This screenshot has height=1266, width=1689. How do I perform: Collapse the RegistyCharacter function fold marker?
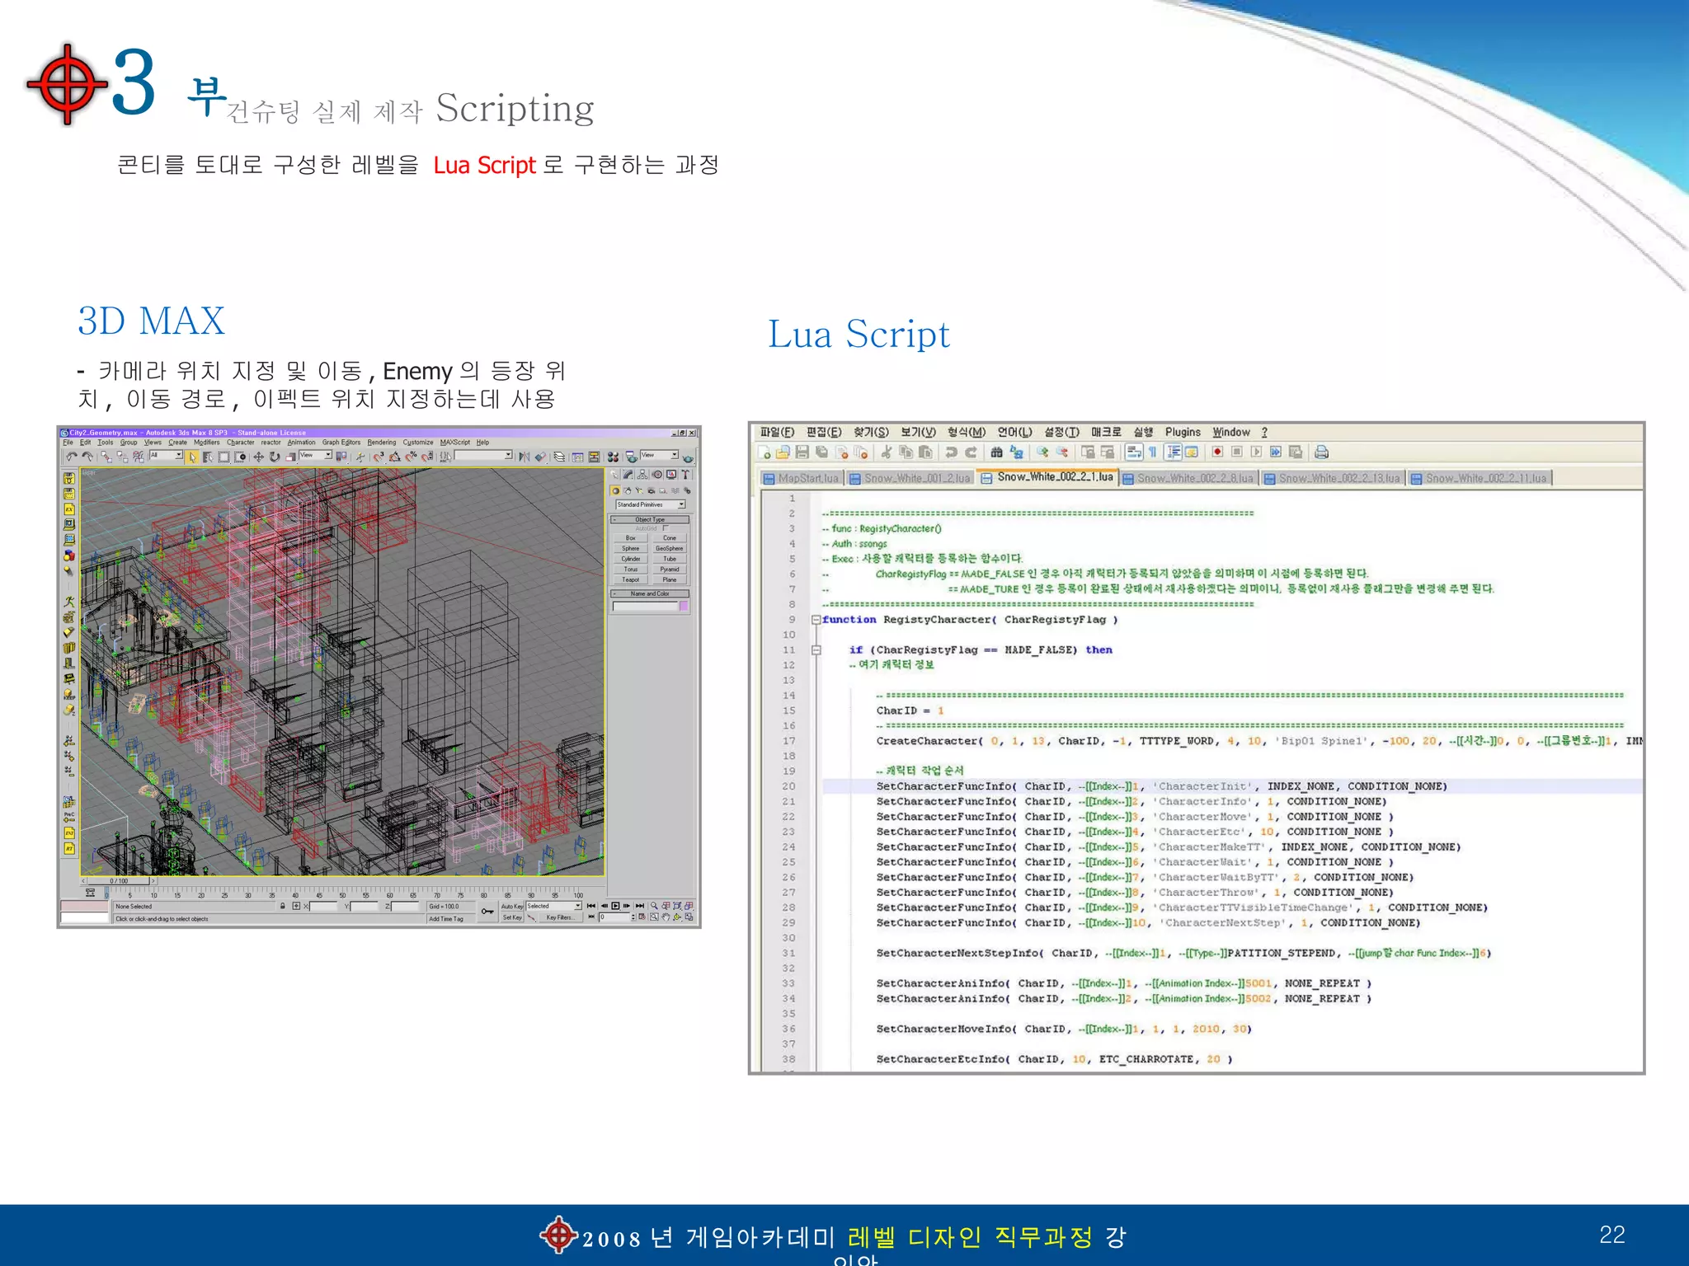[x=815, y=620]
